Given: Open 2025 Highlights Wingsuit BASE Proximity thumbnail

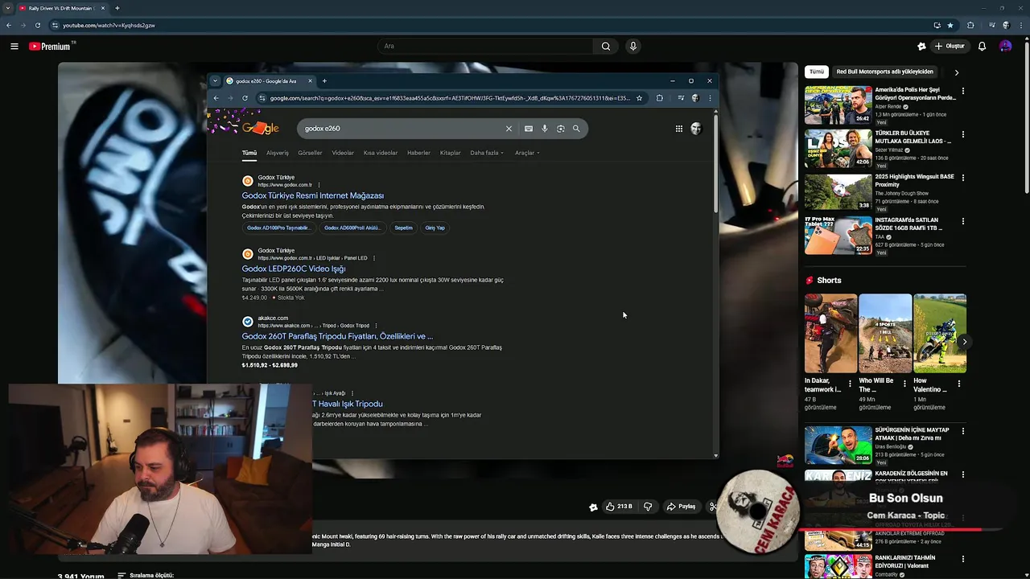Looking at the screenshot, I should click(838, 191).
